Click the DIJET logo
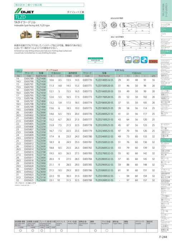The image size is (172, 242). [24, 11]
